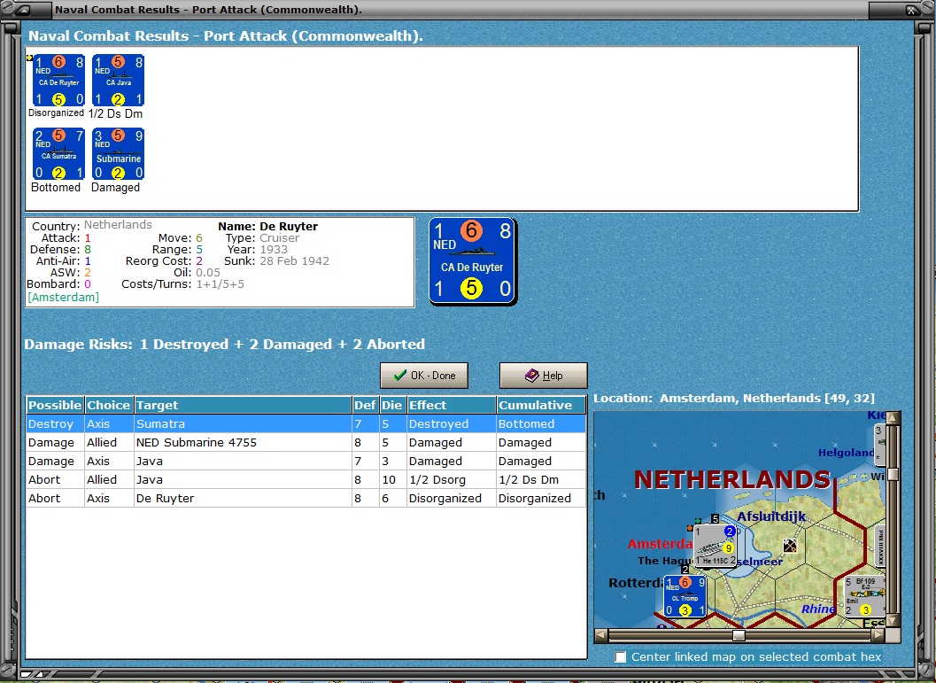Select the CA Java ship counter

point(118,80)
